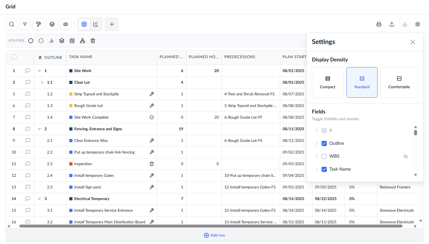Click Strip Topsoil and Stockpile task name
This screenshot has width=429, height=244.
[96, 94]
